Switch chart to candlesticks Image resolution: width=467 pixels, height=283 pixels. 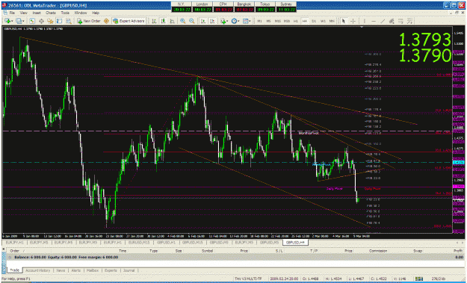163,21
